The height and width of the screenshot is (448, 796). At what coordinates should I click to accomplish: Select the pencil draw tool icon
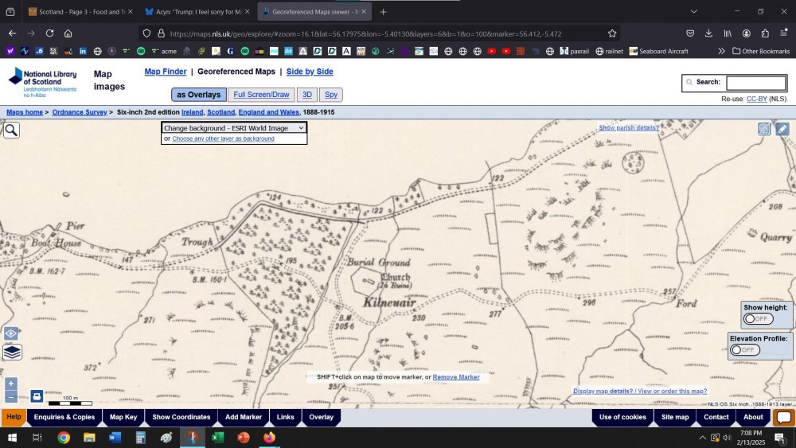point(782,129)
